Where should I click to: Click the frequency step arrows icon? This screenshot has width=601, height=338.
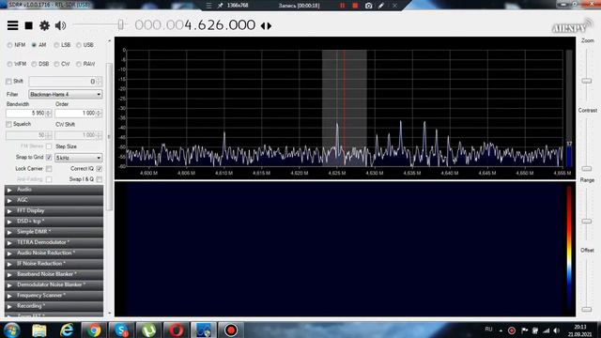[x=266, y=25]
